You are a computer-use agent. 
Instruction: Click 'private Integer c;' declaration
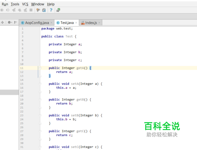click(65, 60)
